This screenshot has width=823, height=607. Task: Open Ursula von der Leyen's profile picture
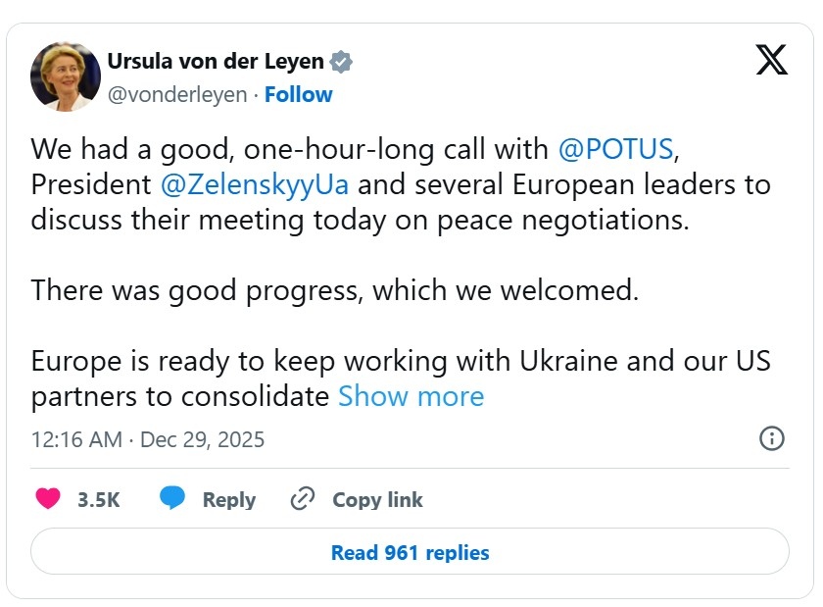pyautogui.click(x=66, y=76)
